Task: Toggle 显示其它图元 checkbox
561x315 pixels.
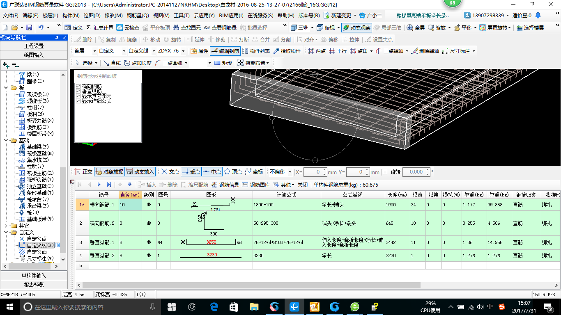Action: (78, 96)
